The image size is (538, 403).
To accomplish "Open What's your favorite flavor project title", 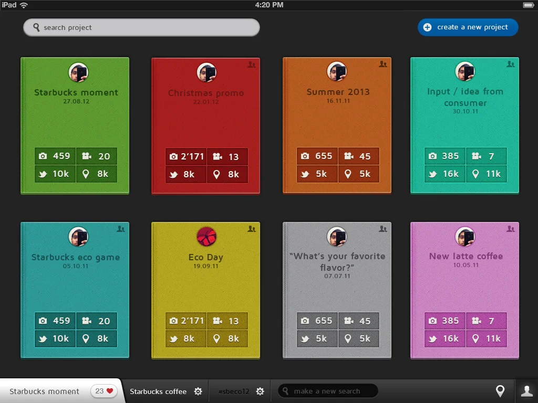I will (337, 262).
